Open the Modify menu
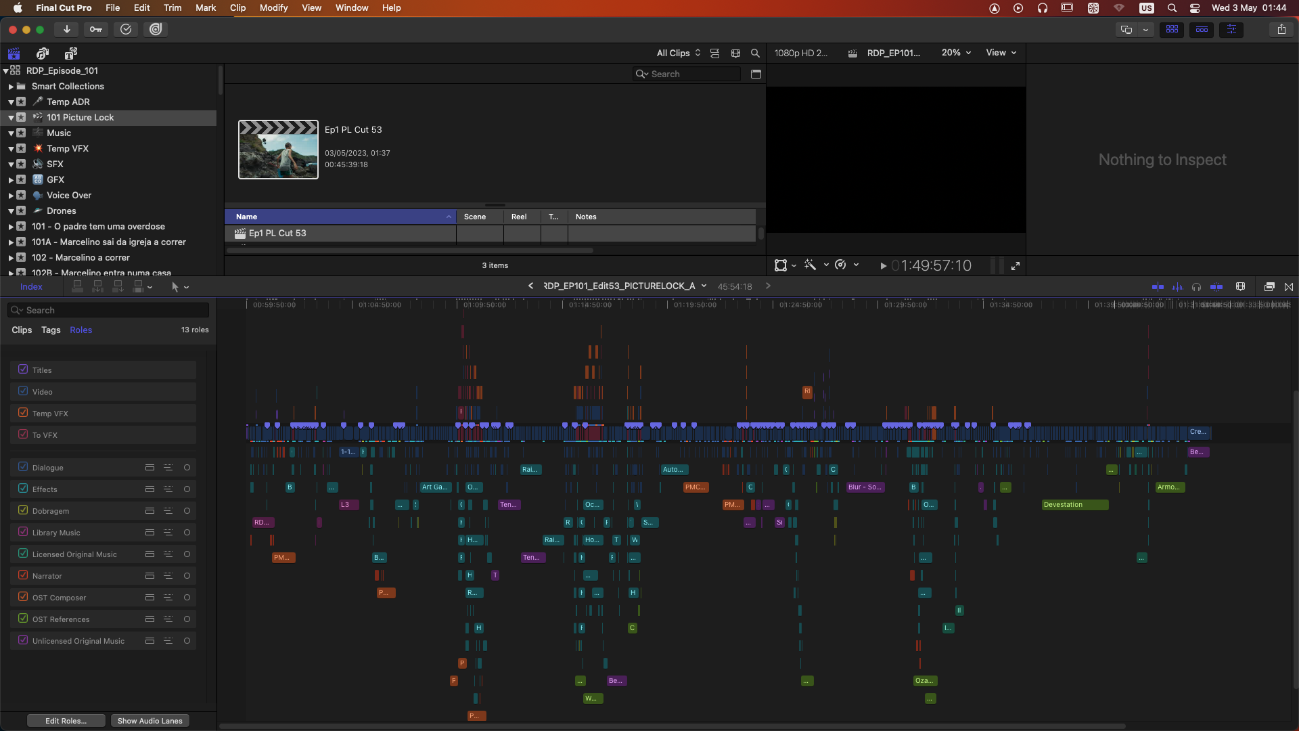 pyautogui.click(x=273, y=7)
